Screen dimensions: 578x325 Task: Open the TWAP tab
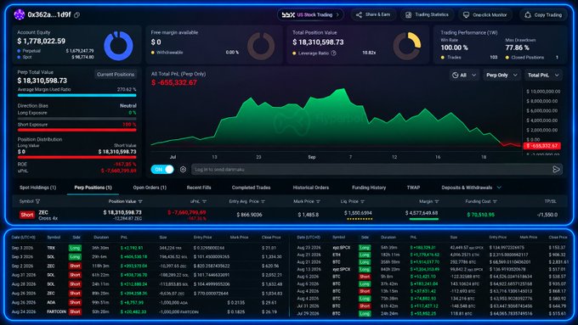pos(413,188)
